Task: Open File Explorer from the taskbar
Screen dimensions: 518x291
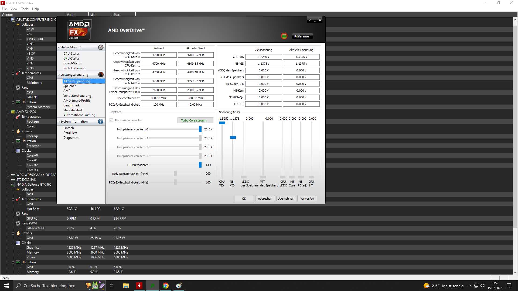Action: (x=126, y=286)
